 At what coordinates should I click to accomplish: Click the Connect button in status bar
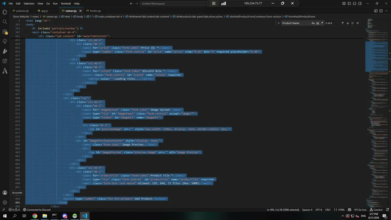376,210
